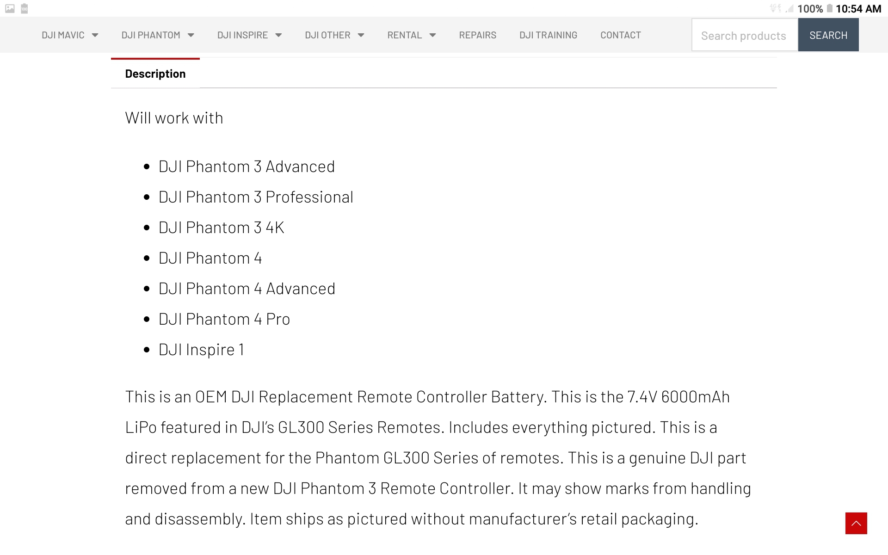Open the DJI Training menu item
Image resolution: width=888 pixels, height=555 pixels.
pyautogui.click(x=548, y=35)
